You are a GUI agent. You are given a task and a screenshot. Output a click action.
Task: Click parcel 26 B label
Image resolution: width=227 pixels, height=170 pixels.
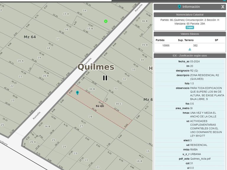coord(47,126)
